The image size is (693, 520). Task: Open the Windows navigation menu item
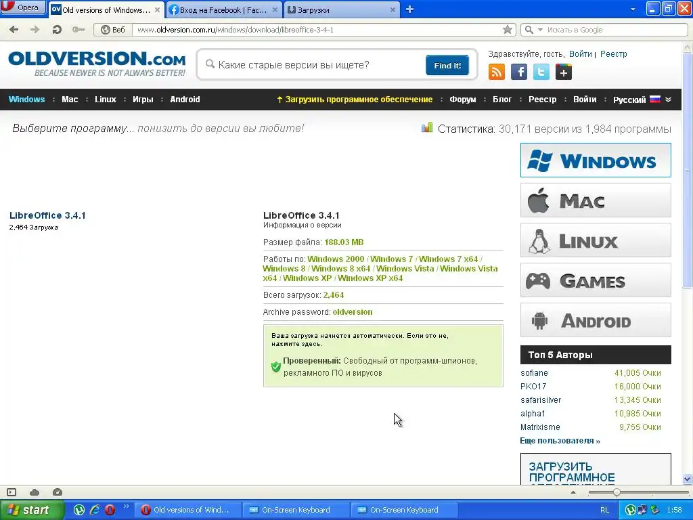[26, 100]
